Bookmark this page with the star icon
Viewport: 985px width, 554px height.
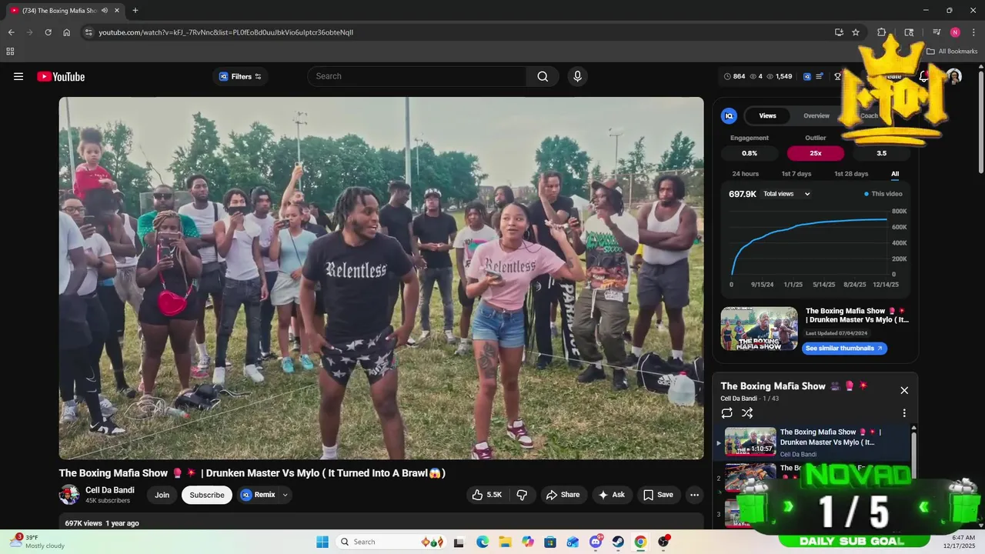tap(856, 32)
